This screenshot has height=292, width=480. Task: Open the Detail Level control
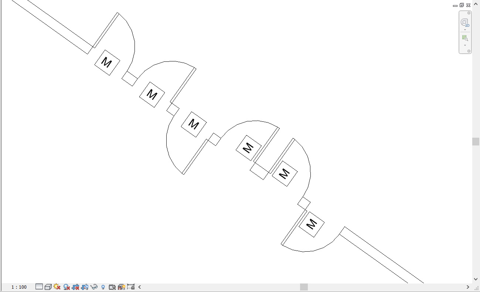[x=39, y=287]
